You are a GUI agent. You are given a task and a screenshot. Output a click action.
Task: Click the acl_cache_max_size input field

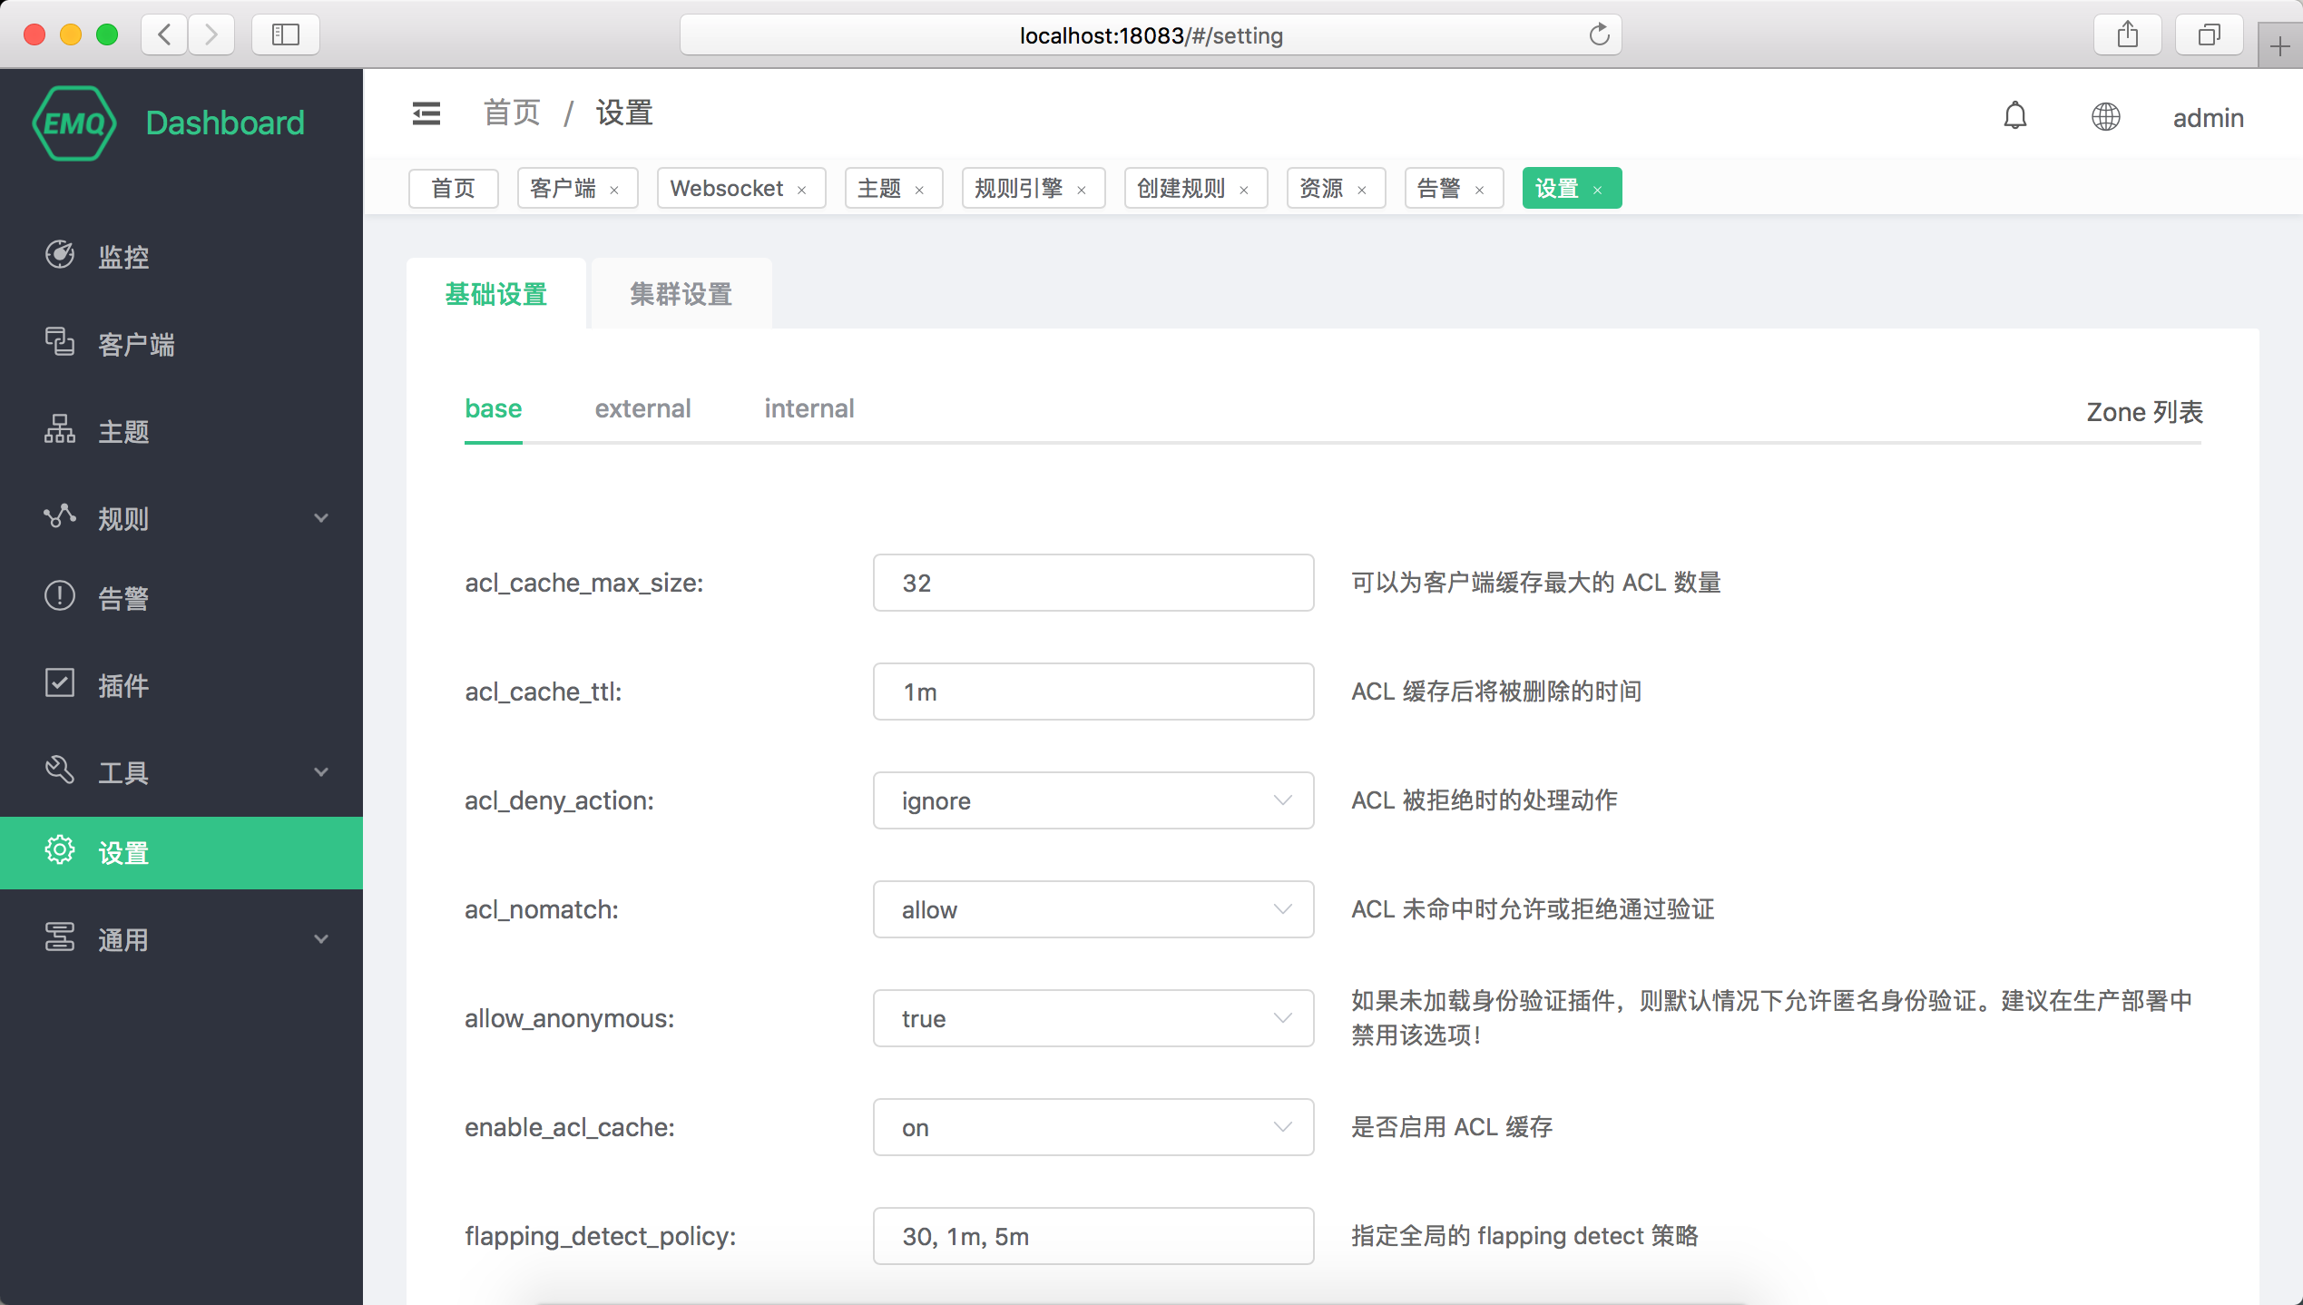pyautogui.click(x=1093, y=583)
